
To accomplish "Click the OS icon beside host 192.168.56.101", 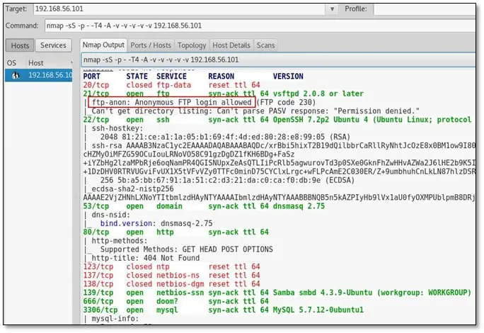I will [13, 75].
